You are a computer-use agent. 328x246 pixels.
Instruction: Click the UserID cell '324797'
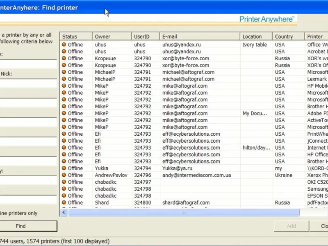click(142, 182)
